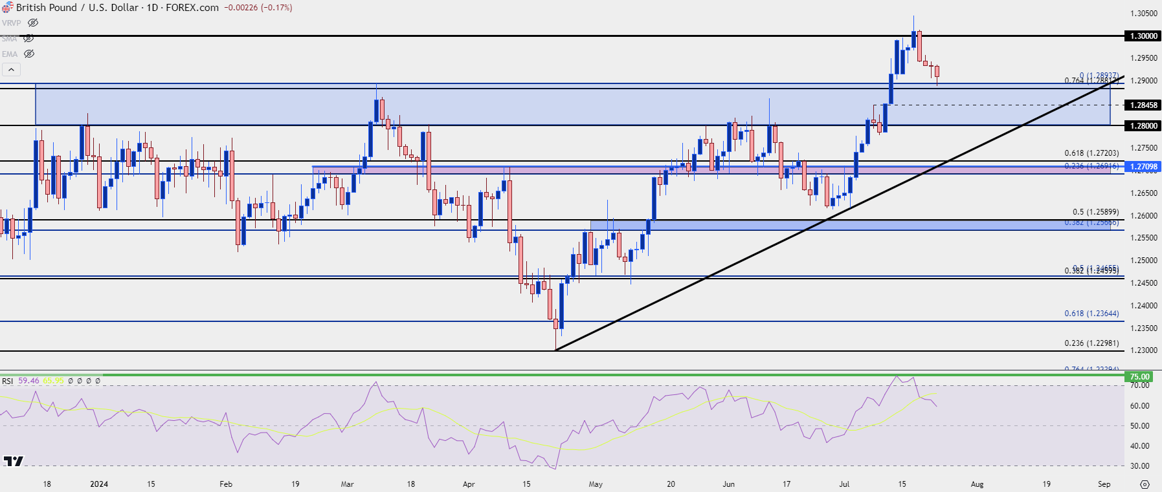Click the 30.00 RSI scale value

point(1140,466)
